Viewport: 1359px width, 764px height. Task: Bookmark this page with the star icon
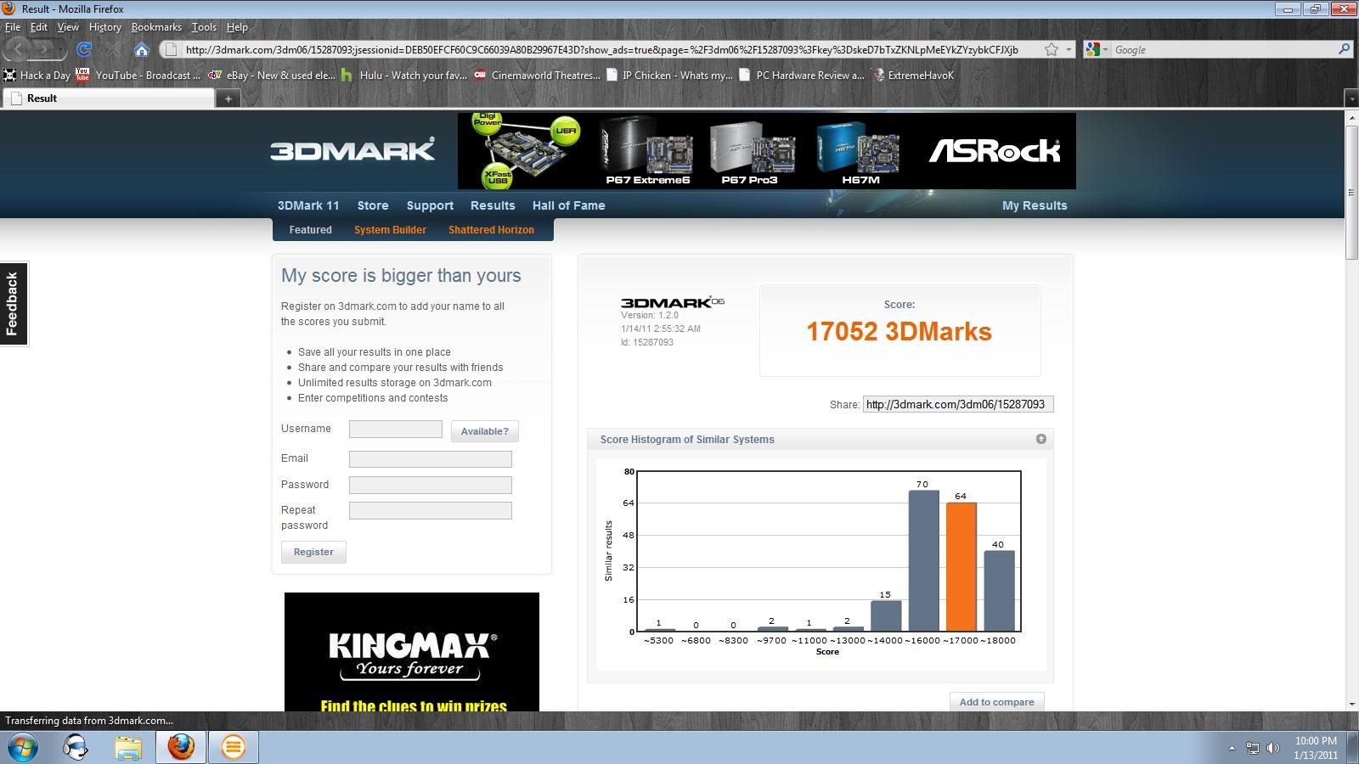click(1052, 49)
